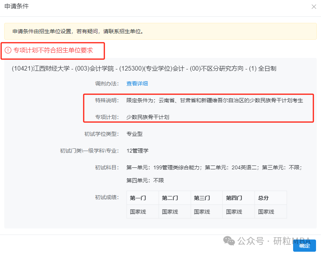The height and width of the screenshot is (254, 321).
Task: Click 国家线 cell under 第四门
Action: coord(239,212)
